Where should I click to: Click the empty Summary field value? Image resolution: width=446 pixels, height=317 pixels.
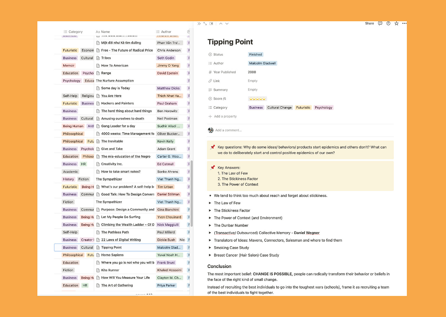253,90
